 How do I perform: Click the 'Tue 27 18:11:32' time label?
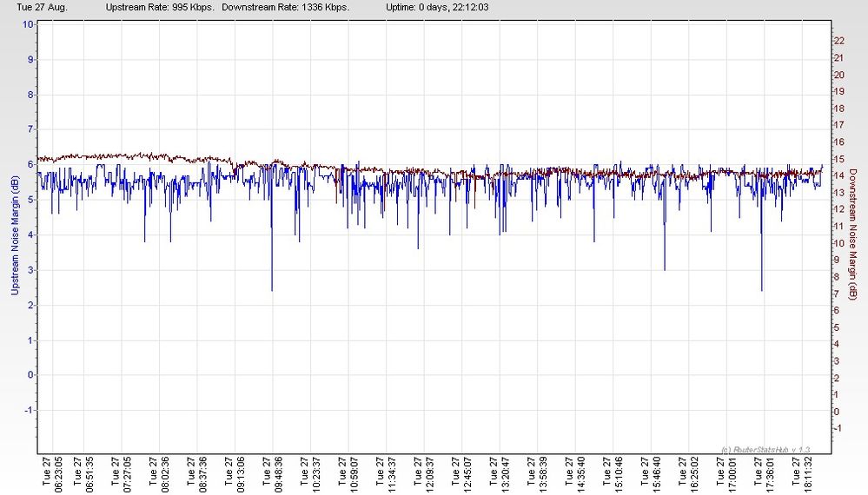coord(802,474)
